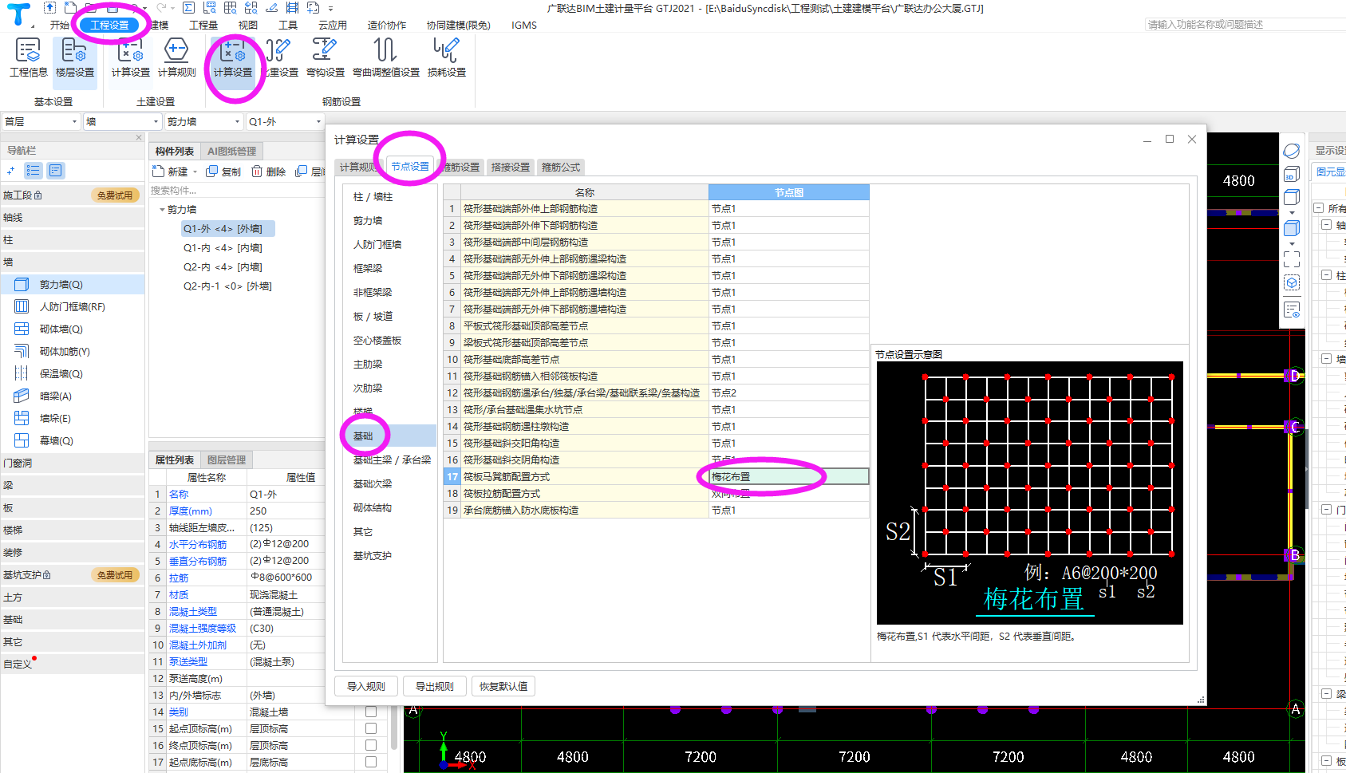Switch to AI图纸管理 tab
Viewport: 1346px width, 773px height.
(232, 152)
